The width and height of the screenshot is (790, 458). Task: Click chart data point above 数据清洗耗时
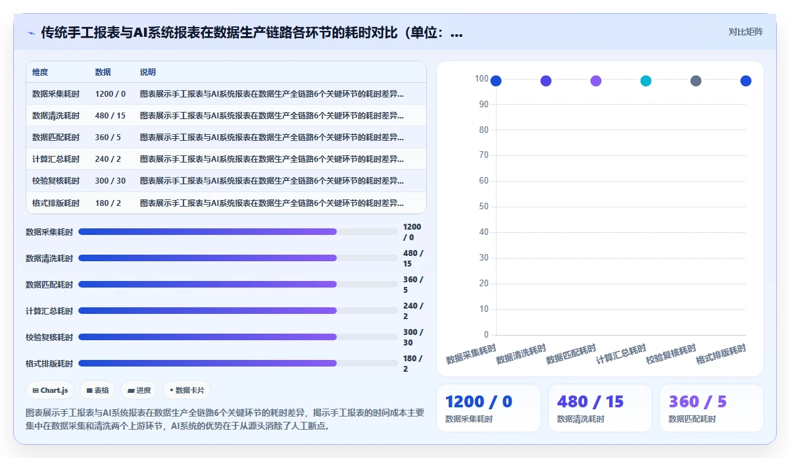(x=546, y=81)
